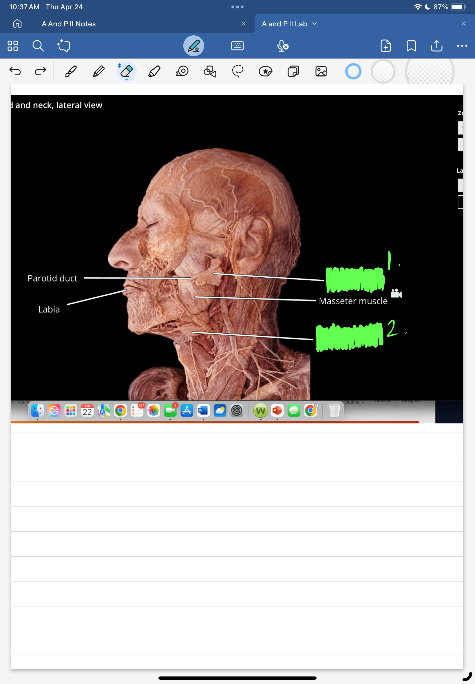The image size is (475, 684).
Task: Insert an image with photo tool
Action: click(x=321, y=72)
